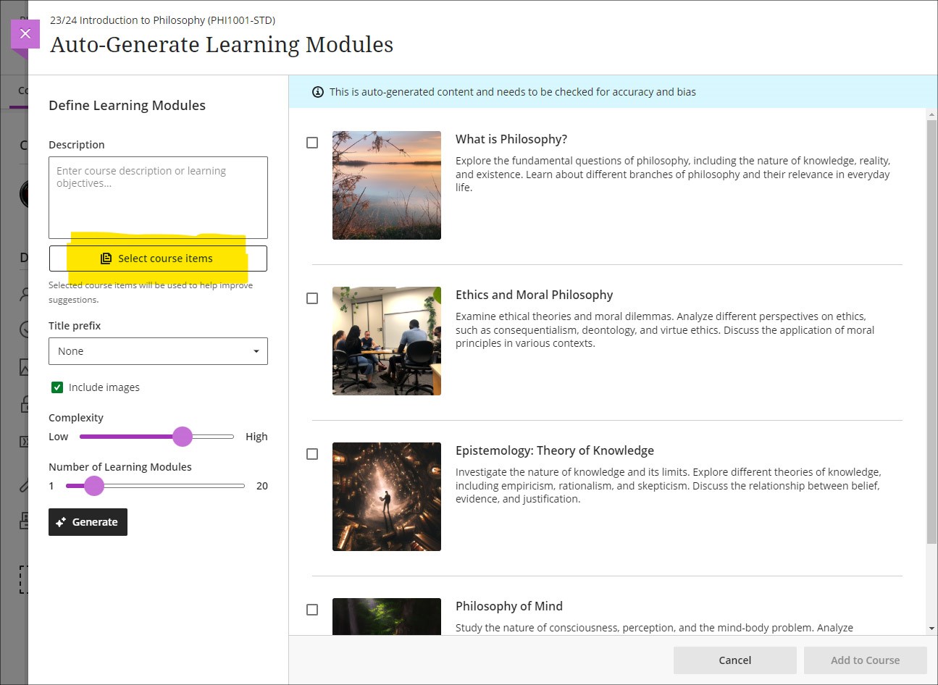Select the Philosophy of Mind module checkbox
Screen dimensions: 938x685
pyautogui.click(x=312, y=610)
